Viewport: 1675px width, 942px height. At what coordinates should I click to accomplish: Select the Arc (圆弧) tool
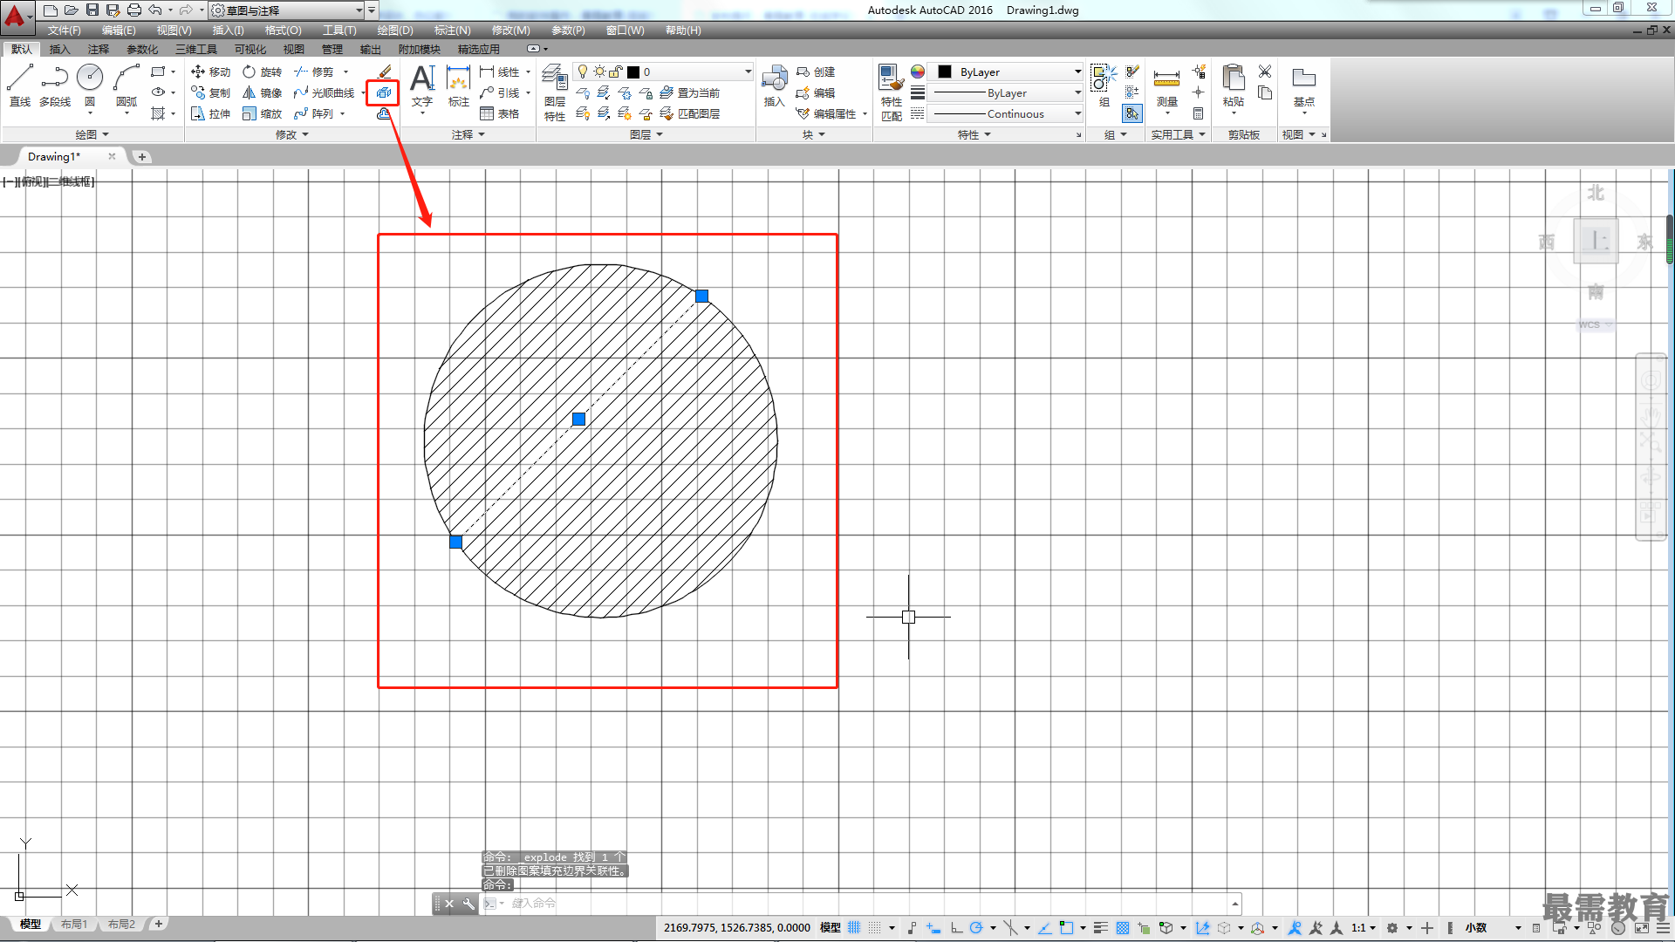(x=126, y=85)
